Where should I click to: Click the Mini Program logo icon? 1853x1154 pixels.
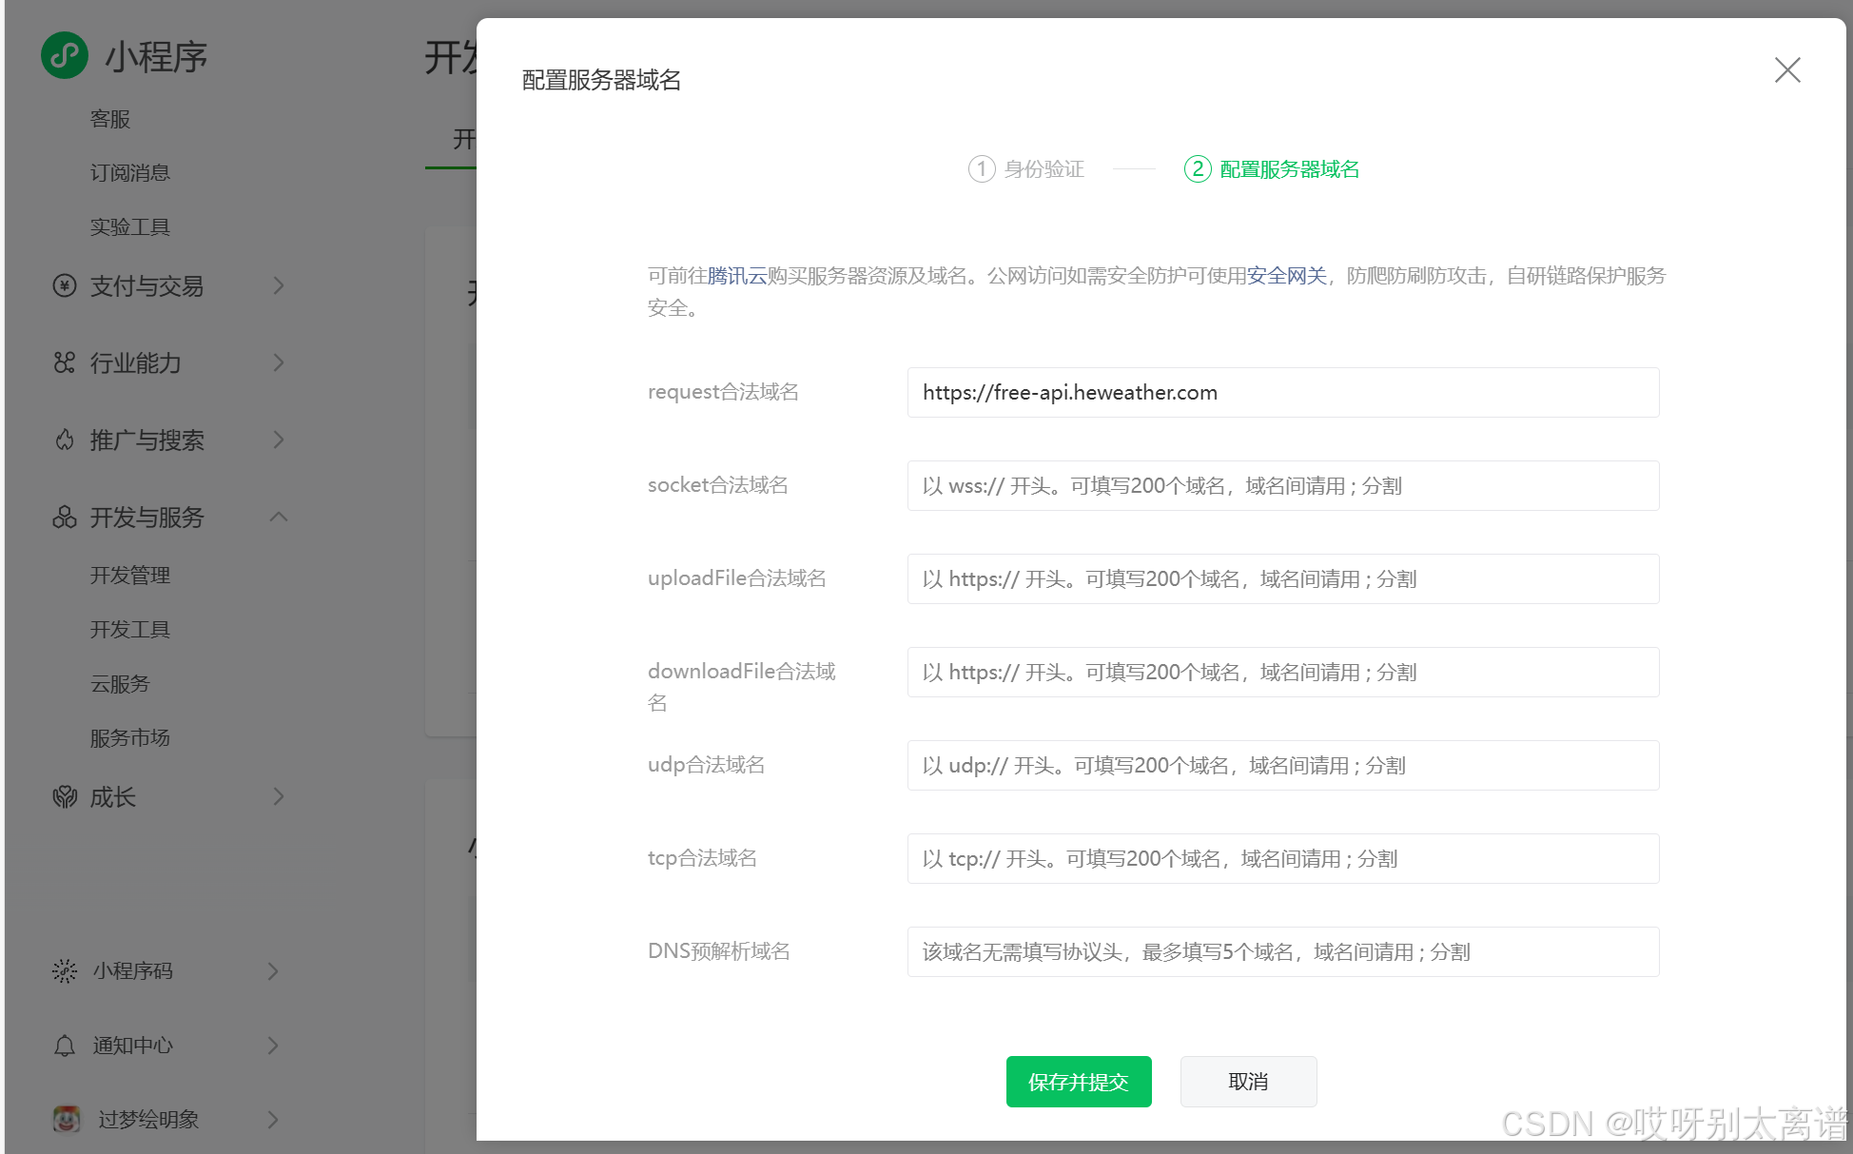[65, 56]
